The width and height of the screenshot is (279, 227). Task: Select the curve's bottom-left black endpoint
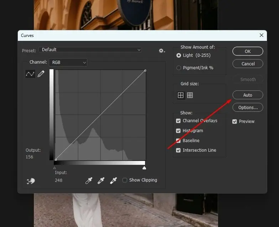tap(56, 160)
